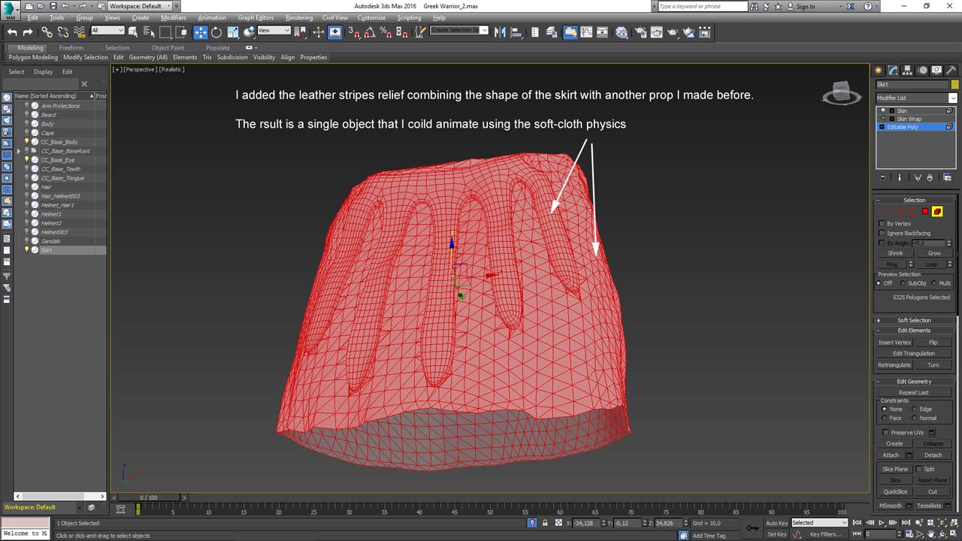This screenshot has height=541, width=962.
Task: Open Select by Name dialog icon
Action: pos(149,32)
